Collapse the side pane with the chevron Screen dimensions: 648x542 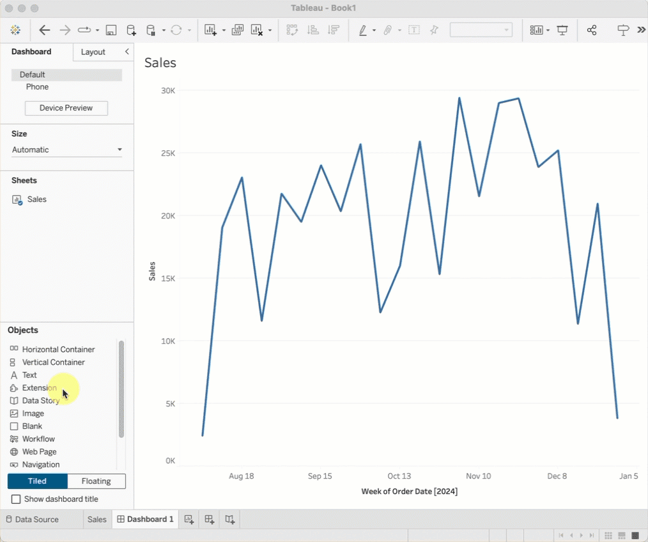tap(127, 51)
